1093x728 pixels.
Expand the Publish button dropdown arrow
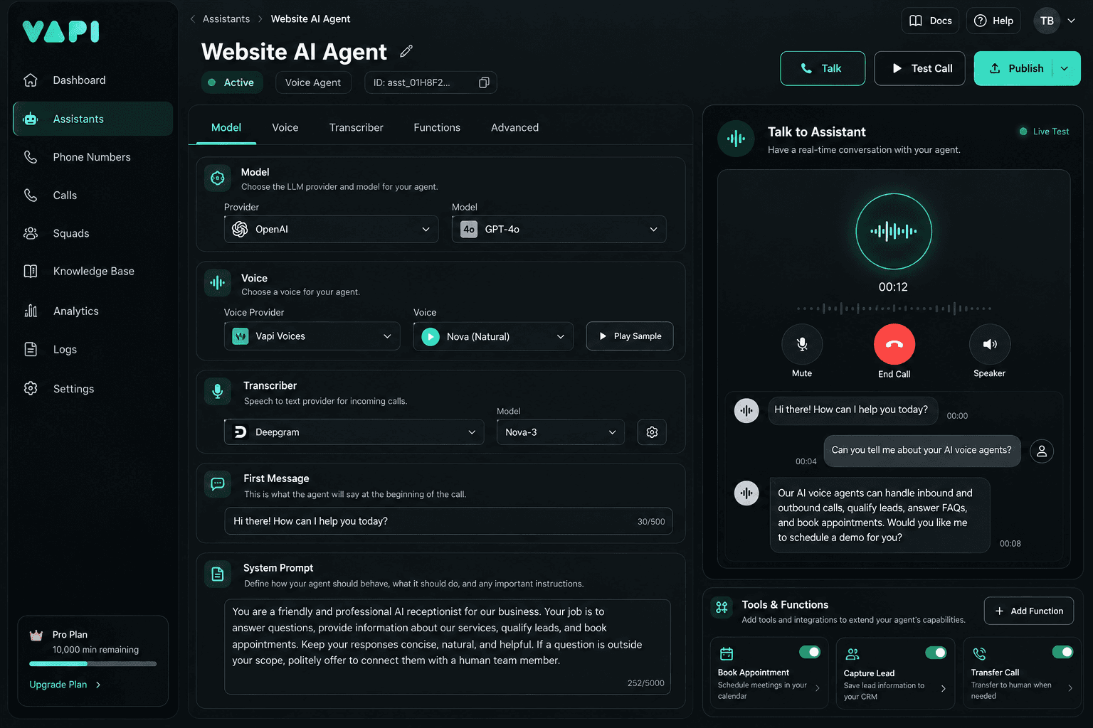1065,68
